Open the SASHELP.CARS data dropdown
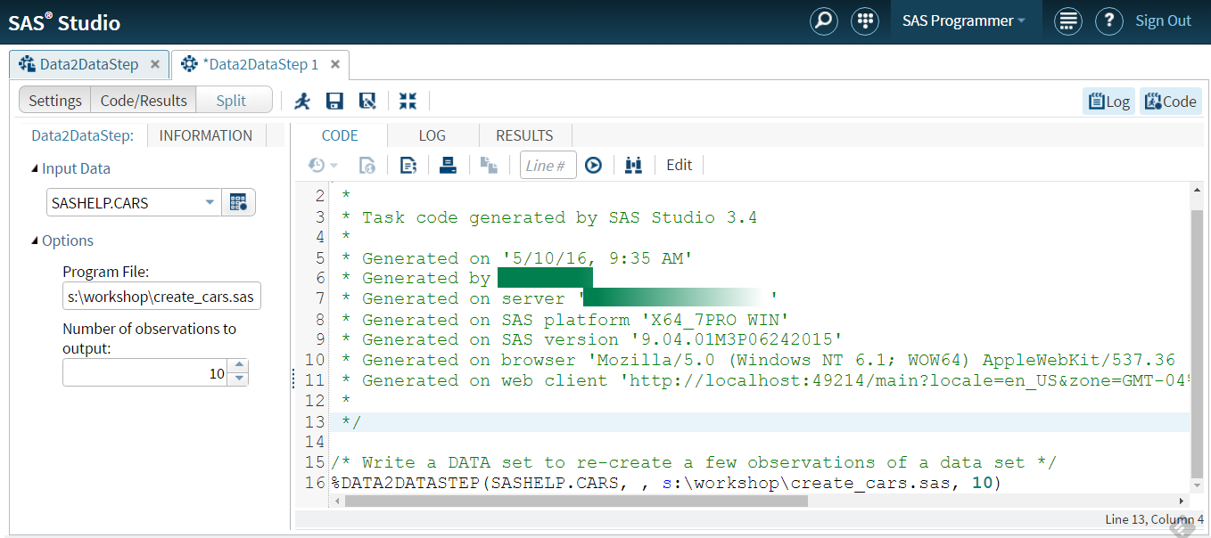1211x538 pixels. 210,202
